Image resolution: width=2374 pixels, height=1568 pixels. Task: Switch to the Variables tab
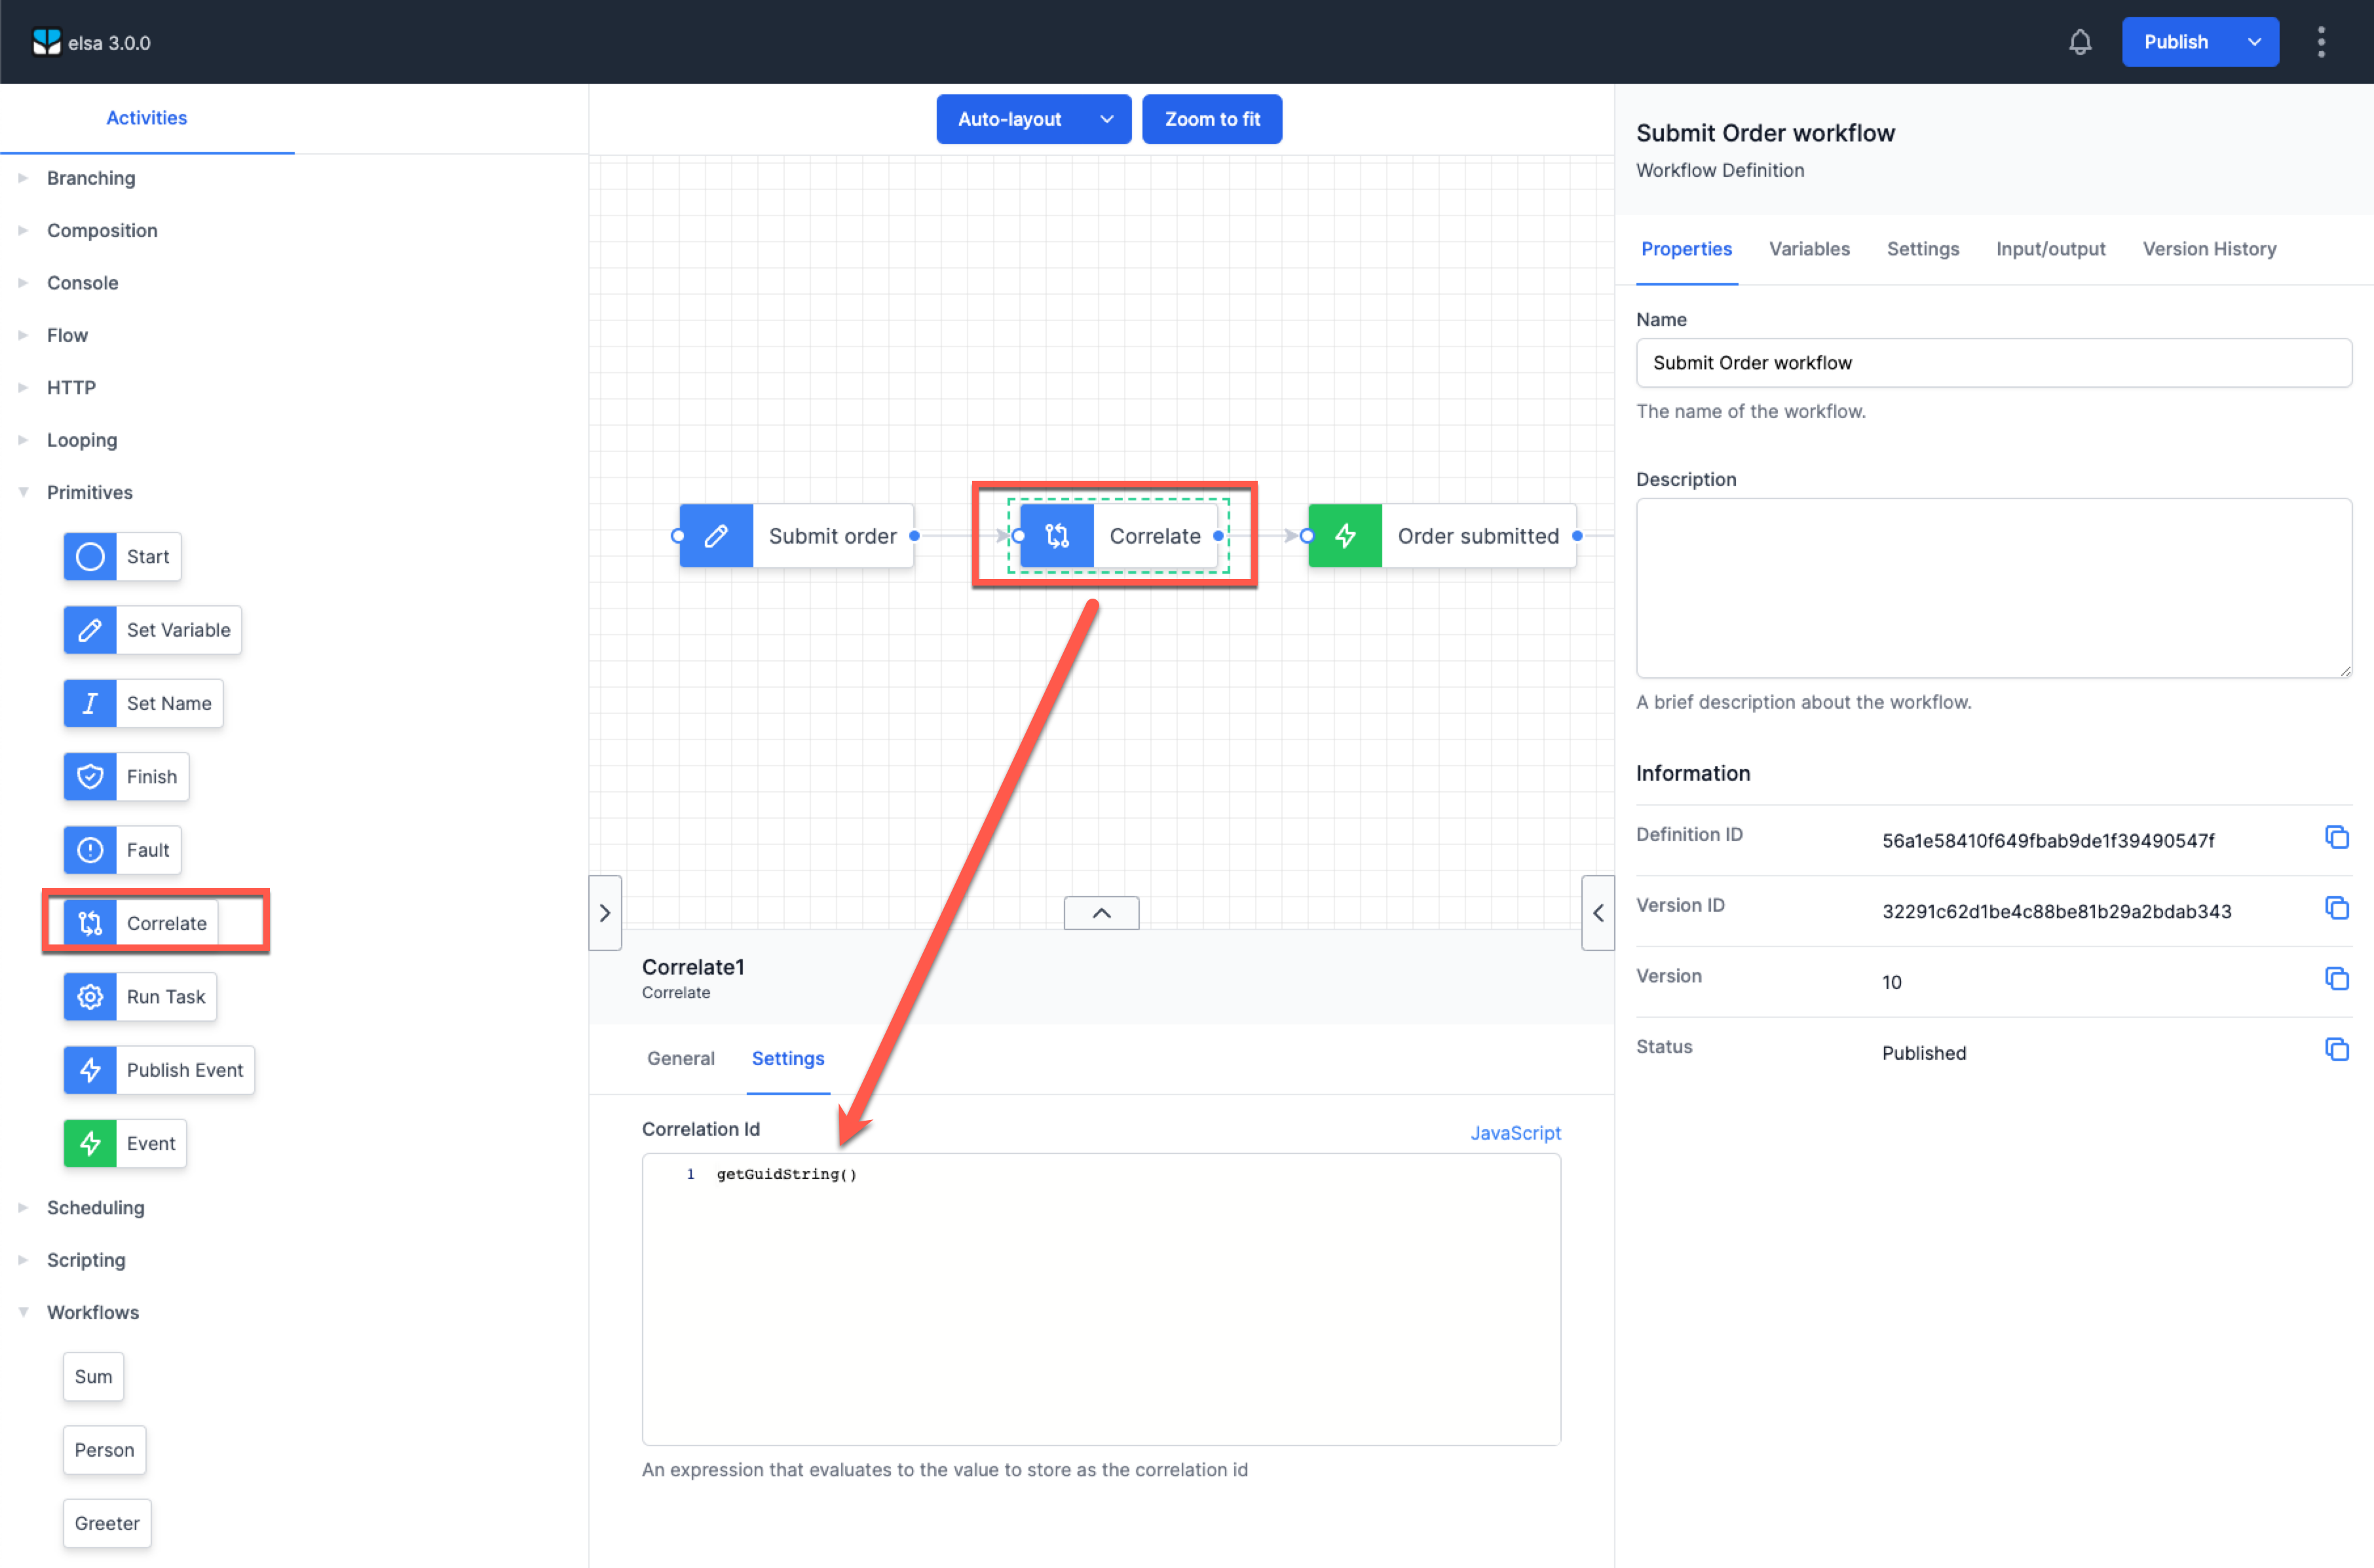click(x=1809, y=248)
